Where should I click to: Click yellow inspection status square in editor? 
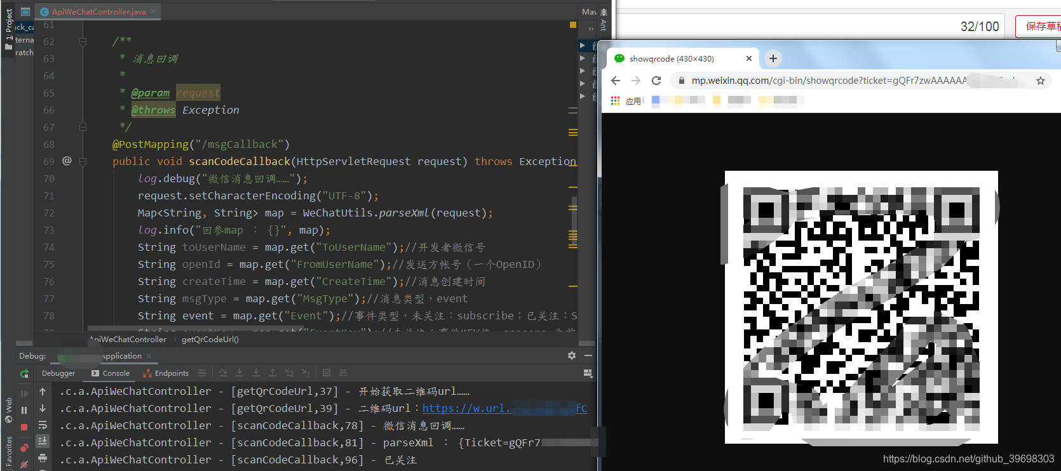[x=573, y=25]
